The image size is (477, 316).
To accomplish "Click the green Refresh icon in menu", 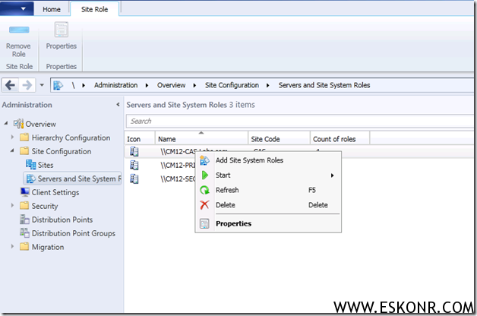I will click(204, 190).
